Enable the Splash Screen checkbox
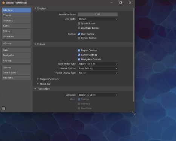Screen dimensions: 176x141 (79, 23)
